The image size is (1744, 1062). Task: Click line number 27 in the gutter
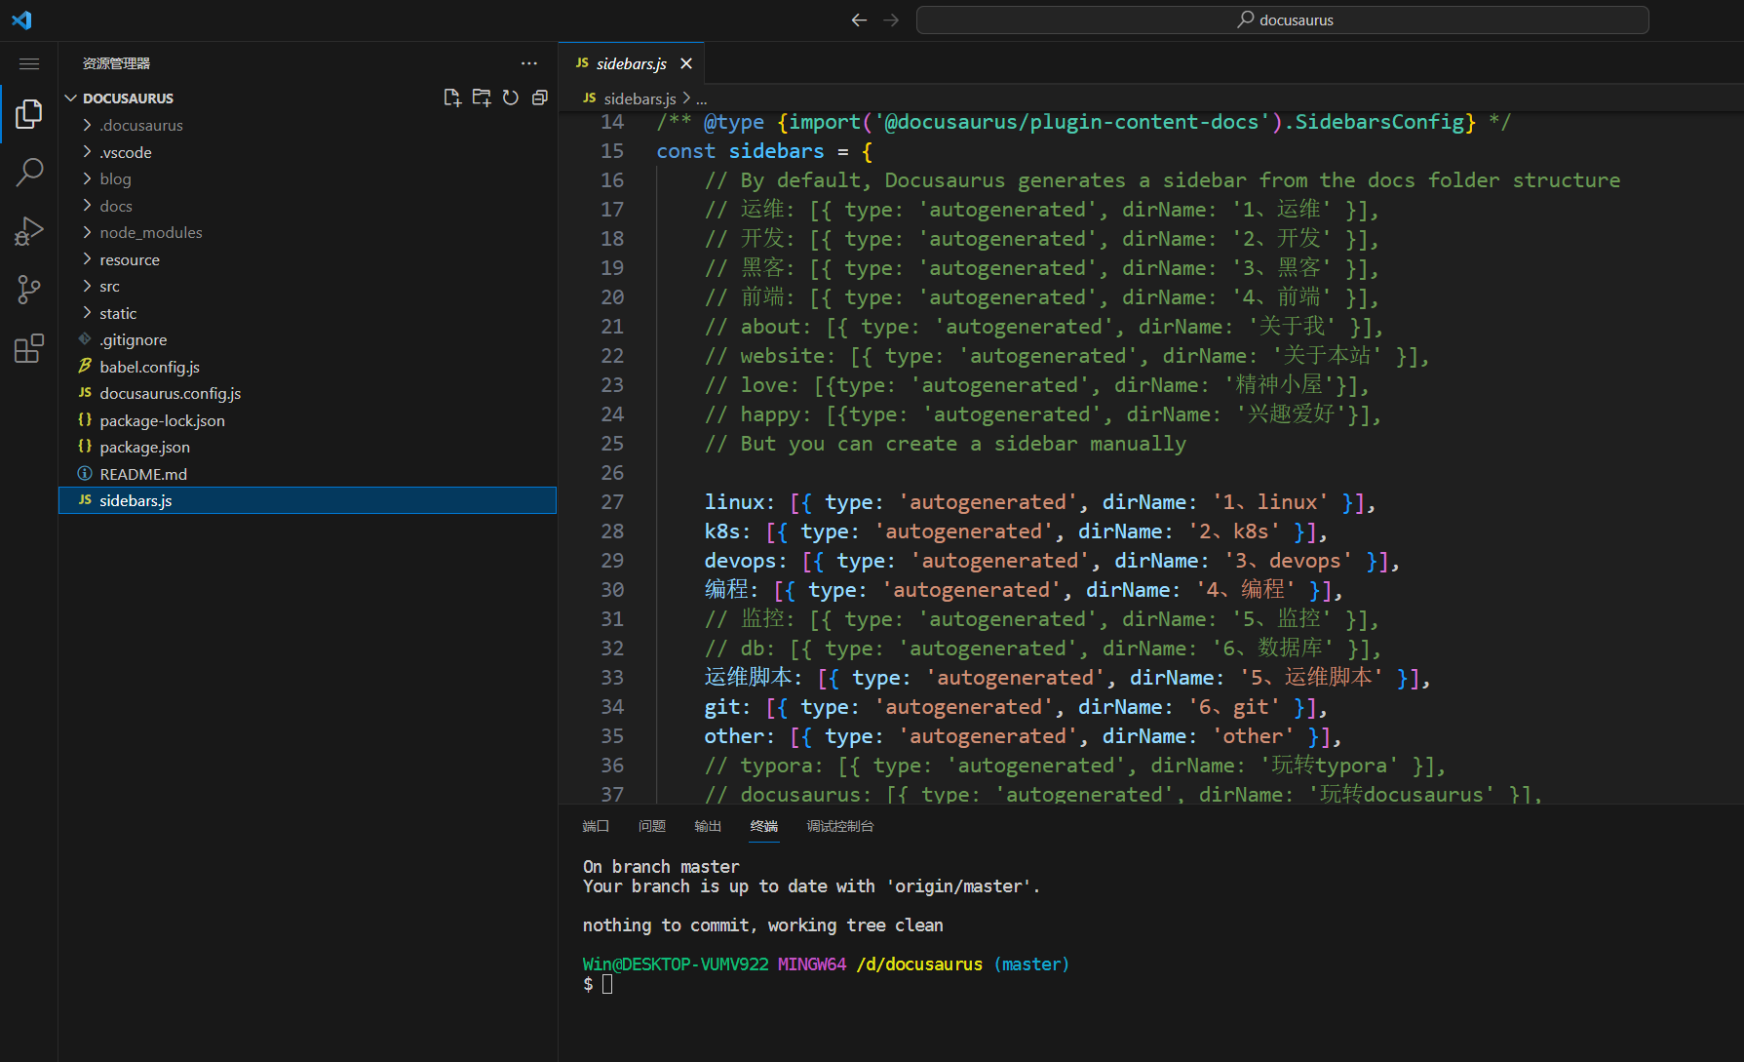[612, 502]
